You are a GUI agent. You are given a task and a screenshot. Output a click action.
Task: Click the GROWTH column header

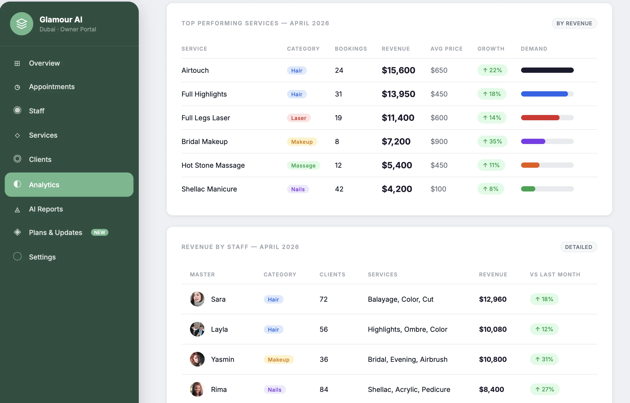(491, 49)
